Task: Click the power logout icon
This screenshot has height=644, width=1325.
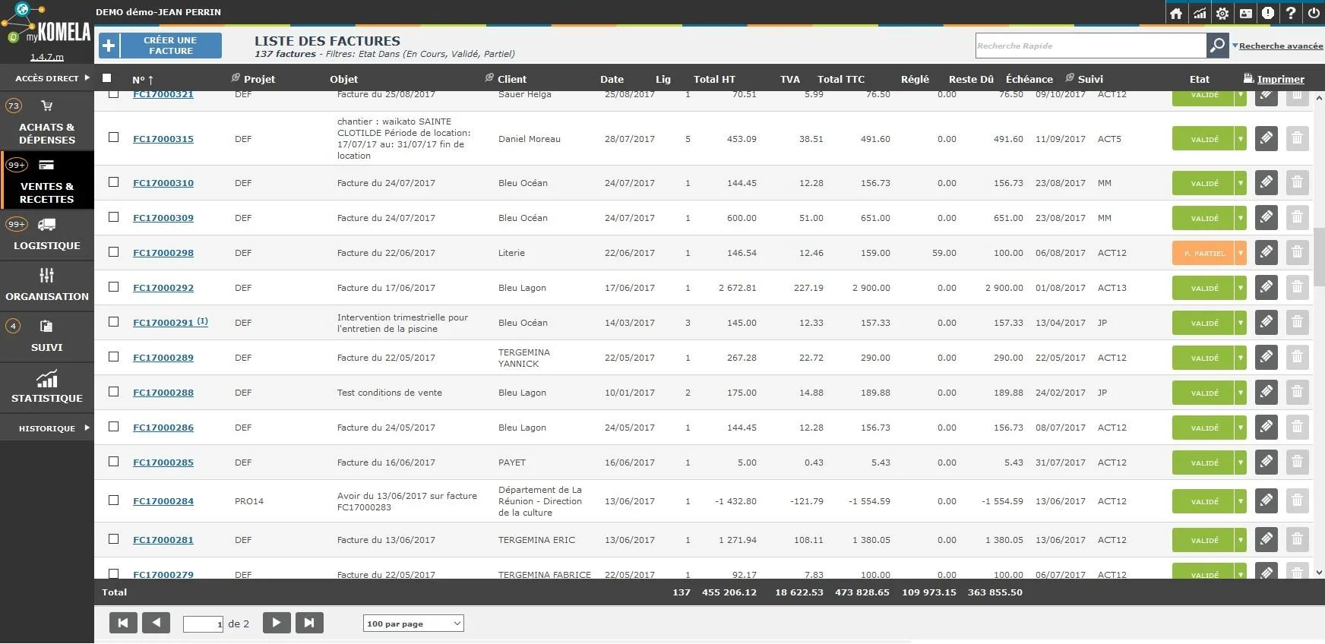Action: tap(1313, 13)
